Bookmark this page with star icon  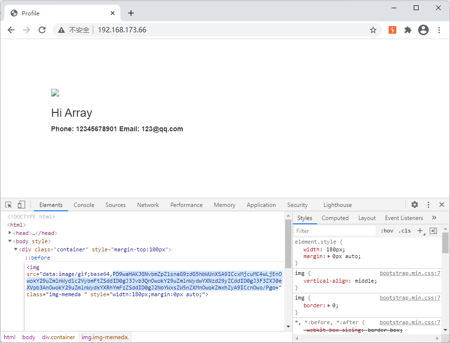pyautogui.click(x=373, y=30)
